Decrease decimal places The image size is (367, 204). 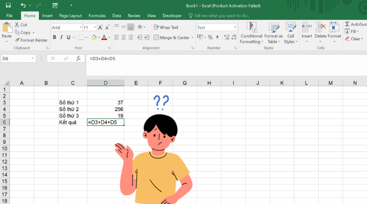point(234,37)
